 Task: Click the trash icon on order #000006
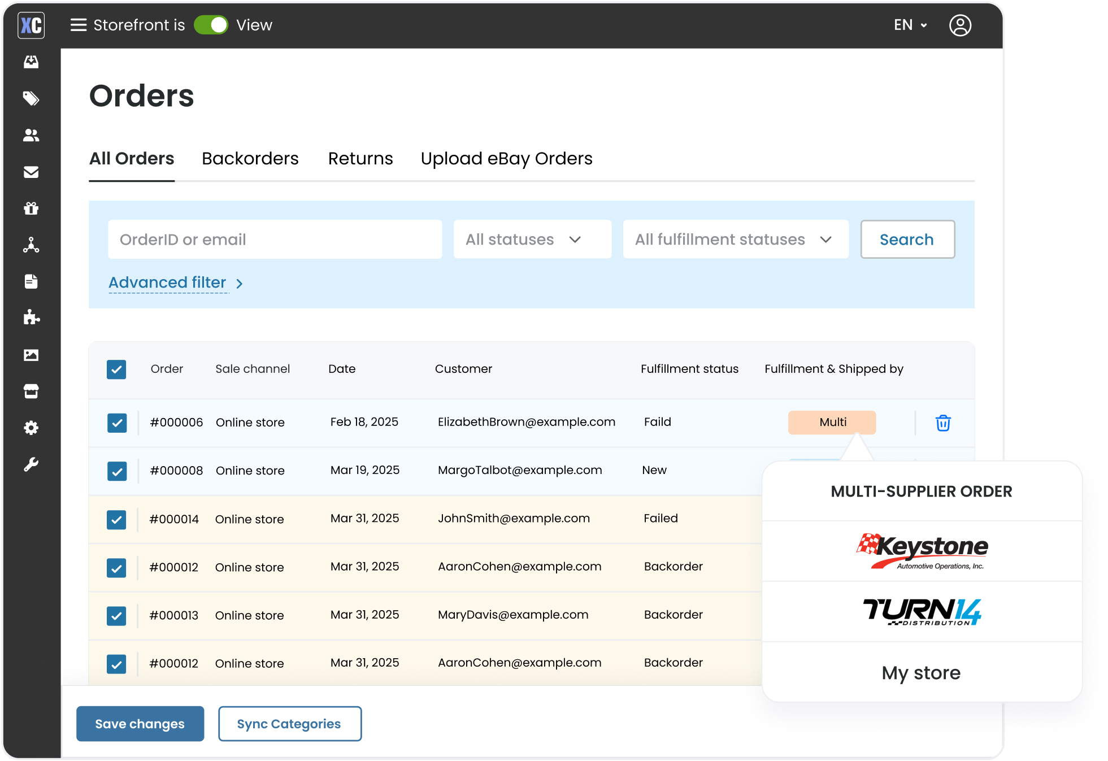(x=942, y=423)
